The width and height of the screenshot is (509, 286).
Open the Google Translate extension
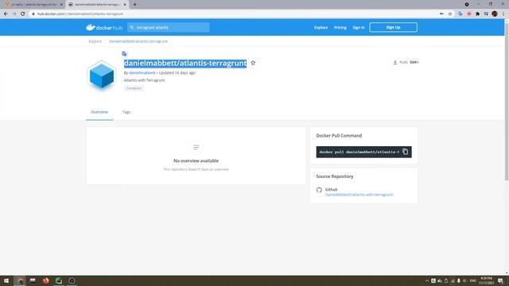pyautogui.click(x=460, y=14)
